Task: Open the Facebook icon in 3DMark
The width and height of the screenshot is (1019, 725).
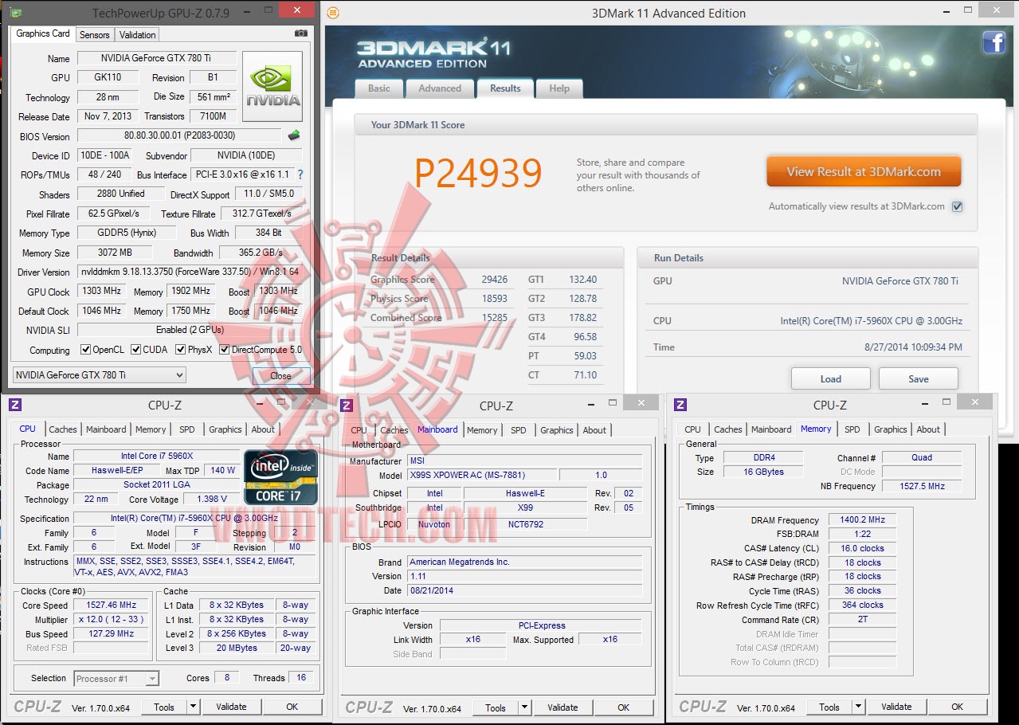Action: pyautogui.click(x=994, y=42)
